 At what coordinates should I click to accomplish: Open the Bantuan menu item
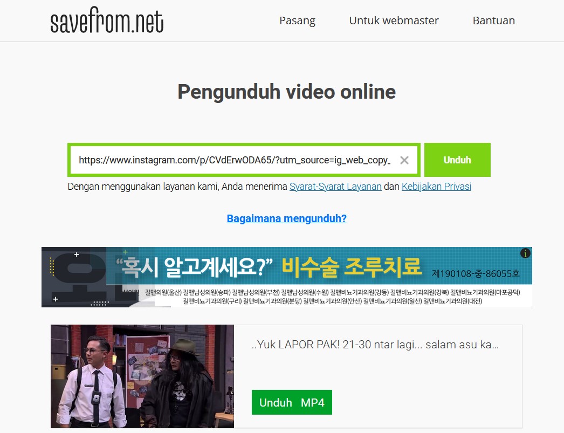pyautogui.click(x=493, y=20)
